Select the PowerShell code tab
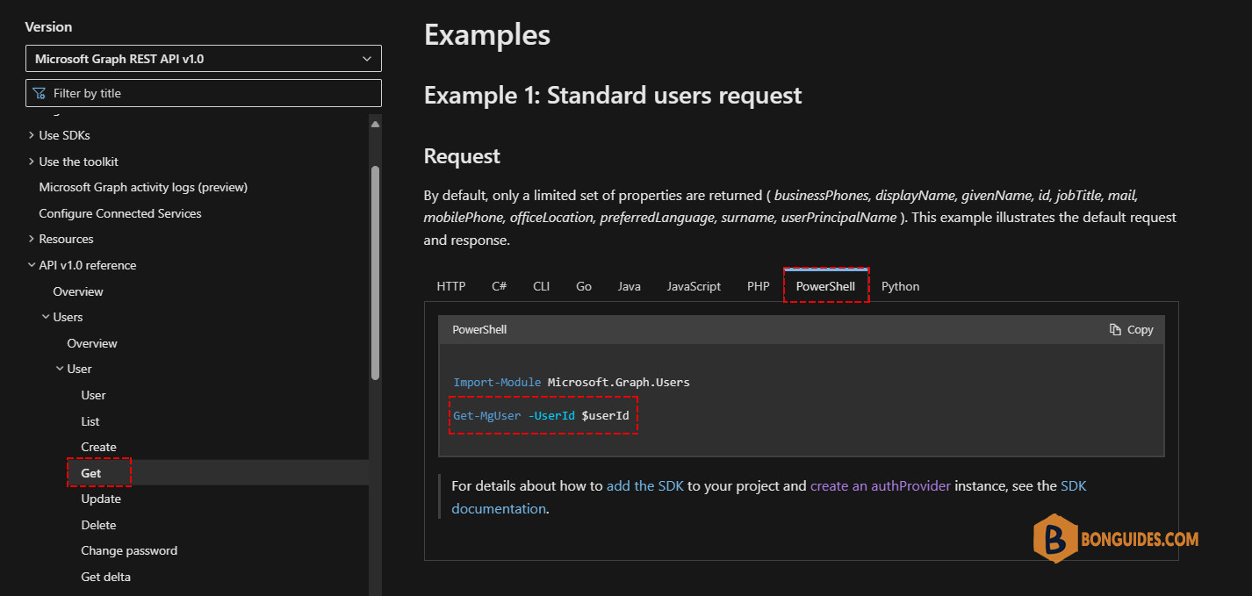 pyautogui.click(x=825, y=286)
